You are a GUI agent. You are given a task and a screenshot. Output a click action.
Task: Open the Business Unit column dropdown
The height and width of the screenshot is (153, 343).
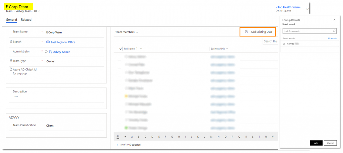(x=228, y=49)
